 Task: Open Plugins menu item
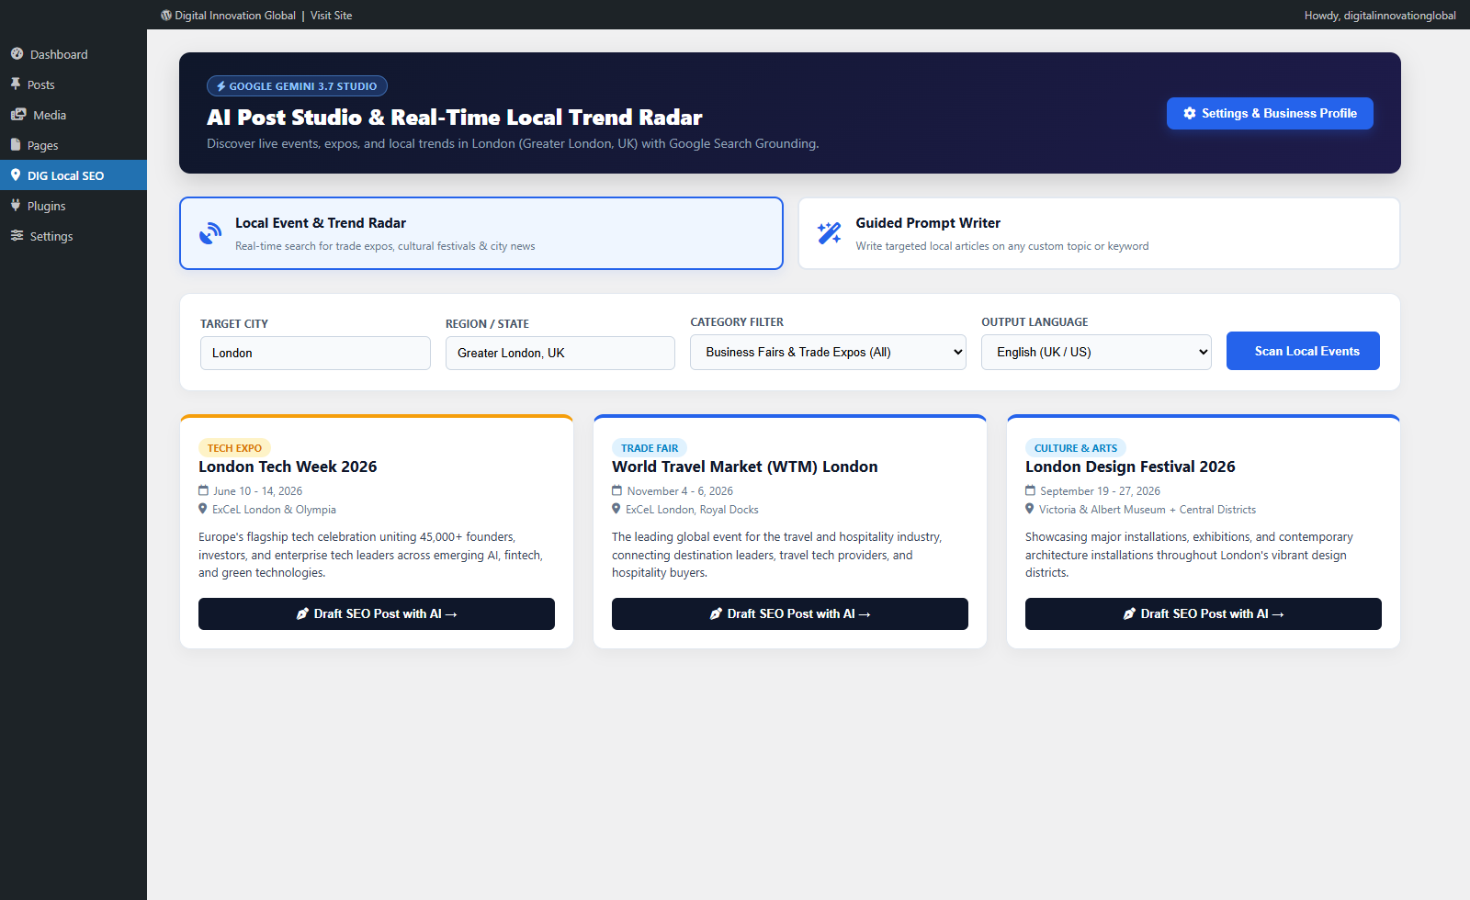(x=73, y=206)
